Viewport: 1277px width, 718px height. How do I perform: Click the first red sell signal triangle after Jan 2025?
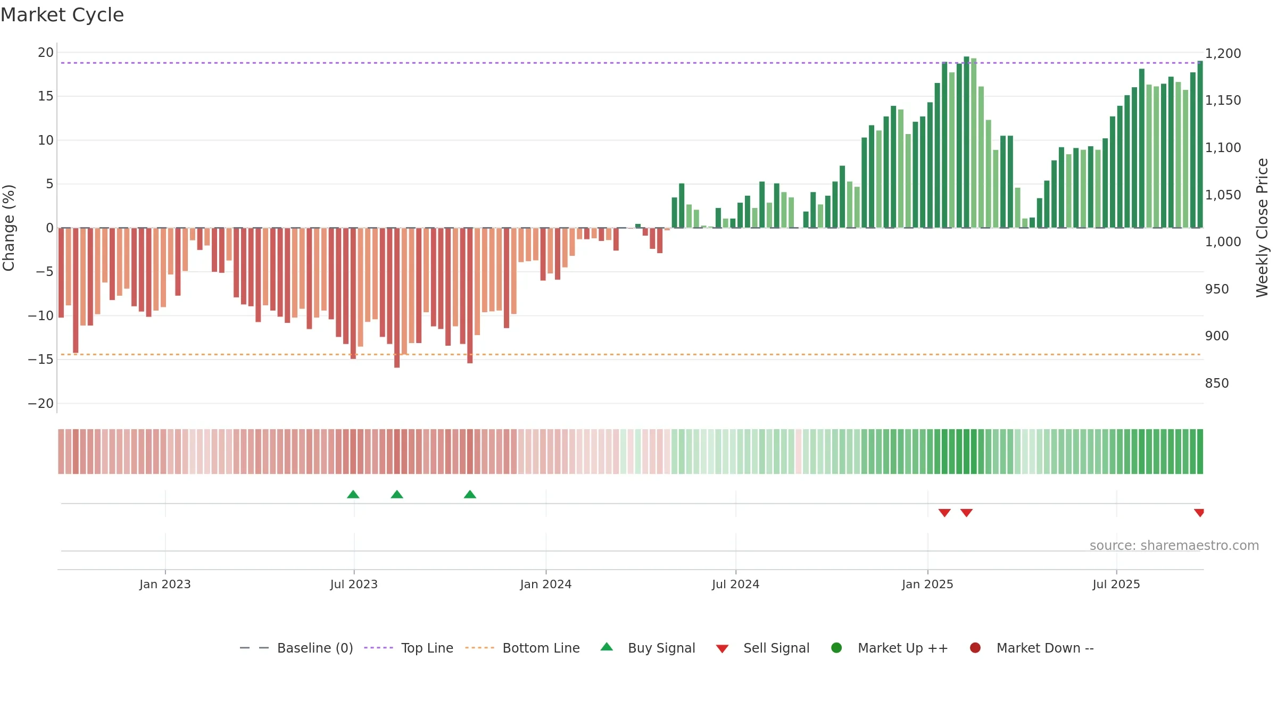[944, 513]
